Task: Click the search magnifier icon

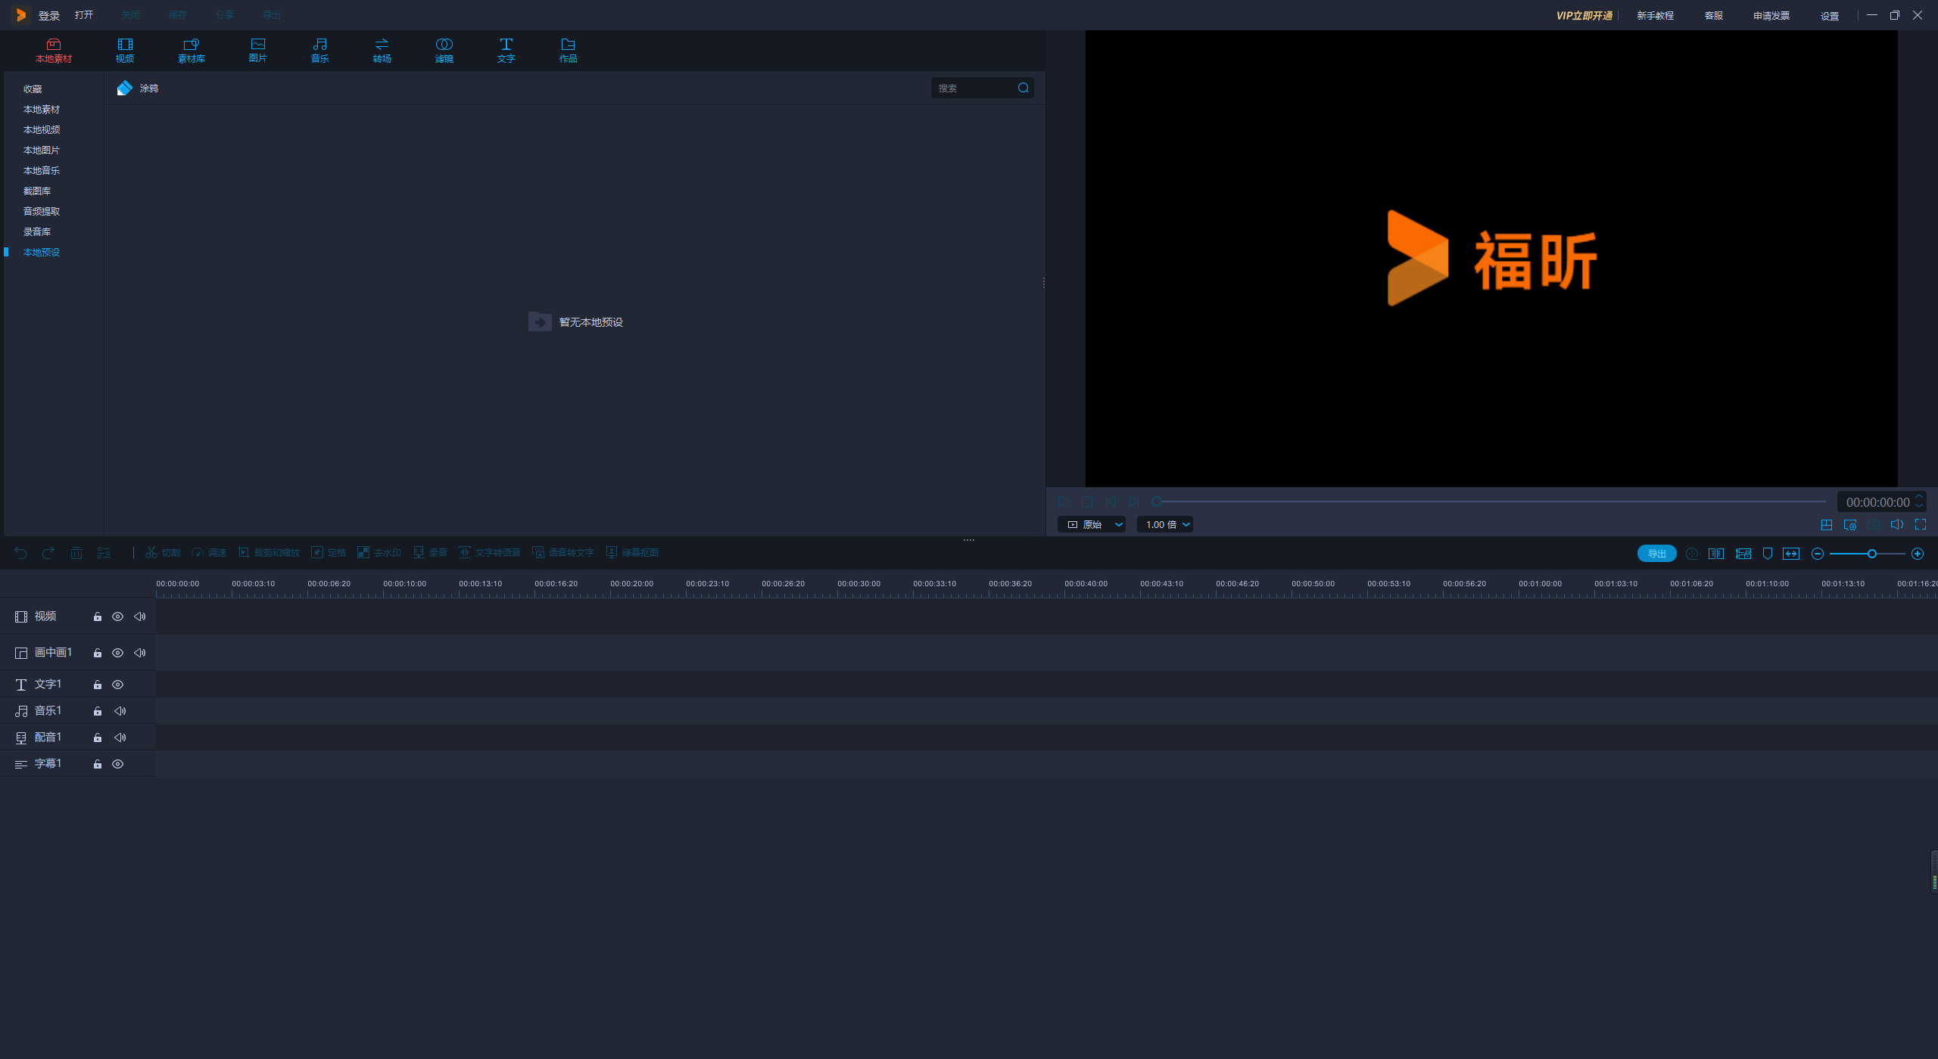Action: (x=1023, y=88)
